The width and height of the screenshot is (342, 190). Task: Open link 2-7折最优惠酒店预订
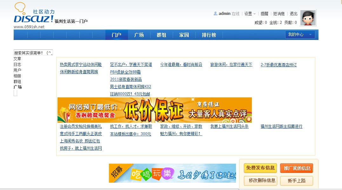pos(278,65)
